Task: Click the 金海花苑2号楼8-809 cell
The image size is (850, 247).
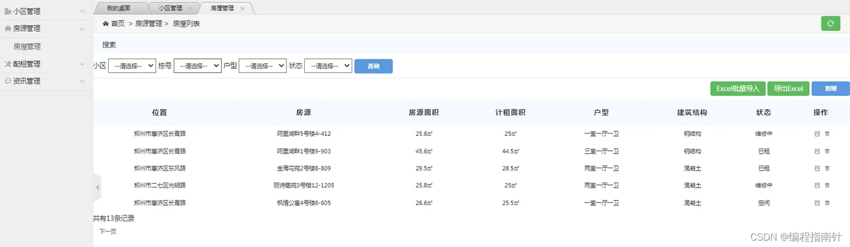Action: point(304,168)
